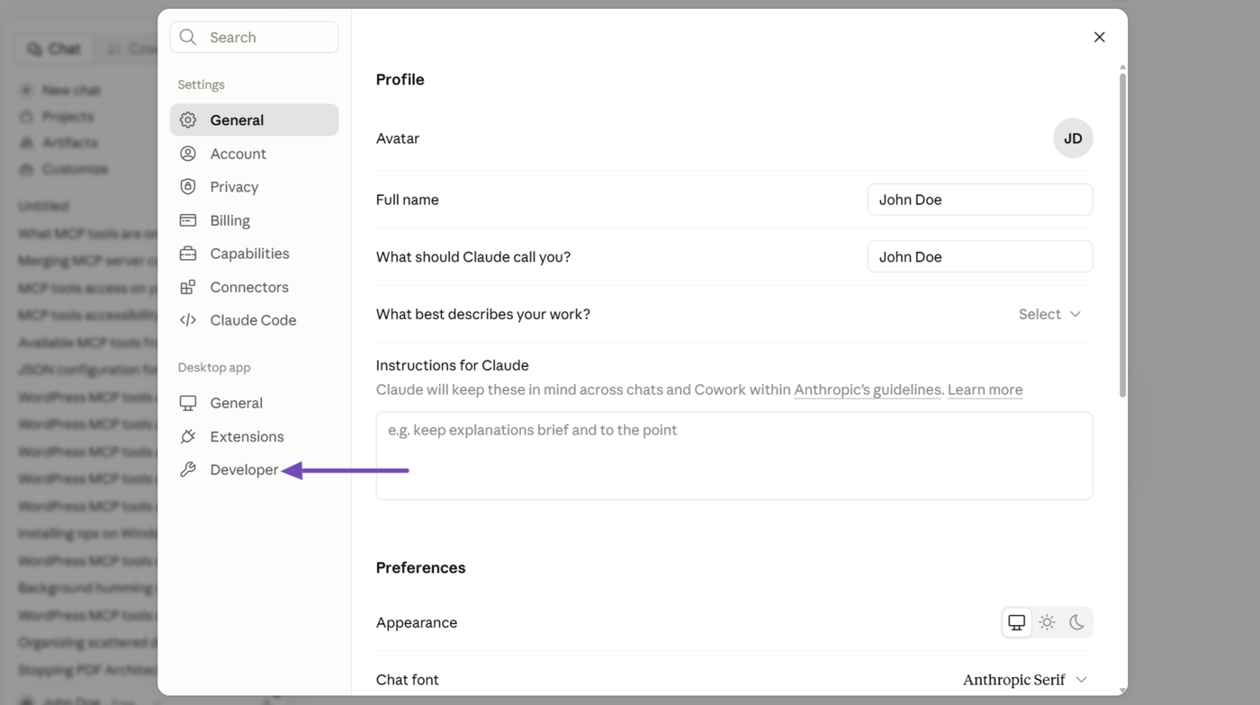Open Background humming chat in history list
The image size is (1260, 705).
tap(87, 587)
